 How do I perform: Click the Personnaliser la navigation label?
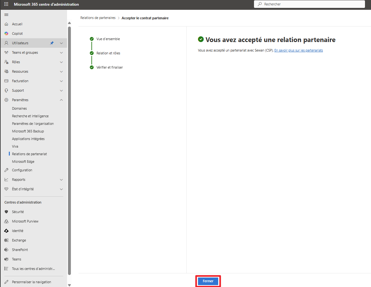32,282
